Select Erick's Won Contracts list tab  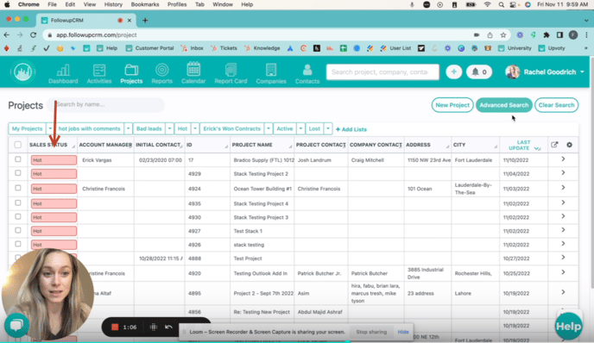click(232, 128)
